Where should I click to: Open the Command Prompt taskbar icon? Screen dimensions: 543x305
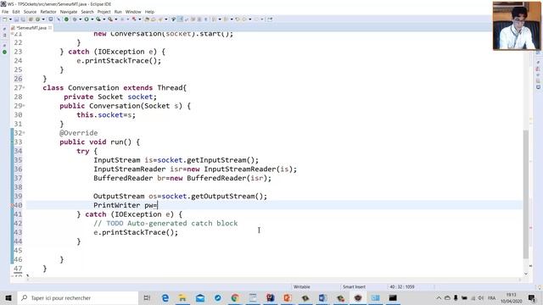point(393,297)
